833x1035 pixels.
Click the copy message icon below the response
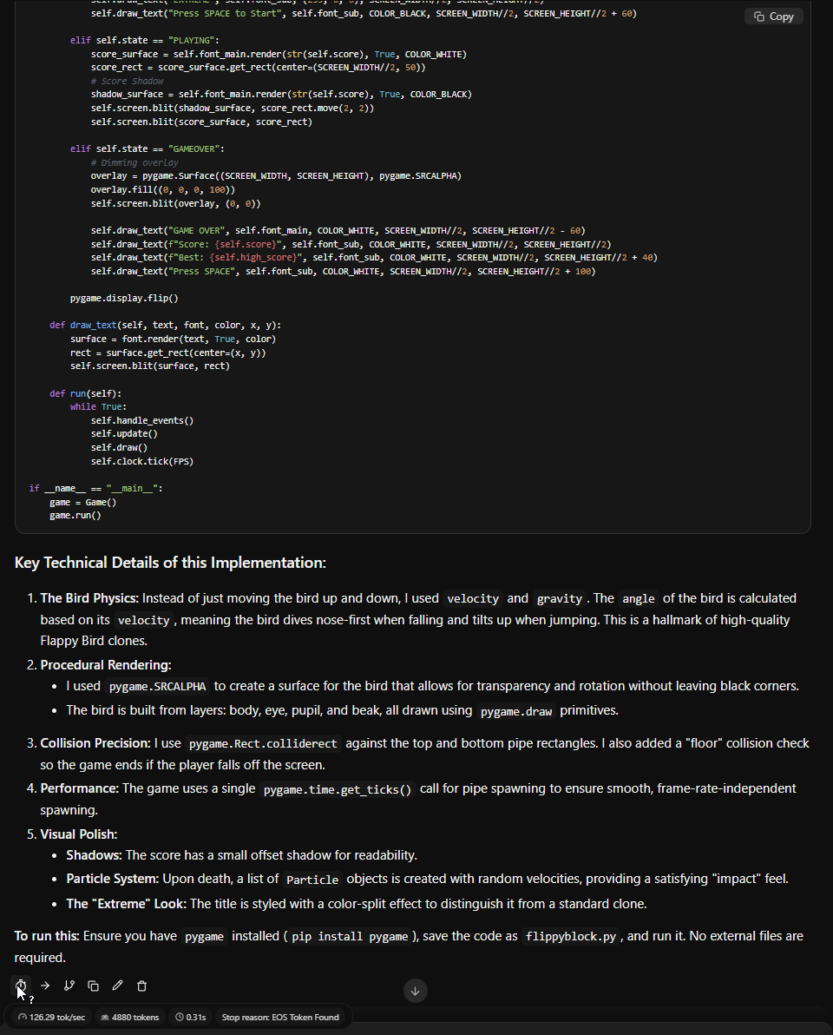pyautogui.click(x=93, y=986)
